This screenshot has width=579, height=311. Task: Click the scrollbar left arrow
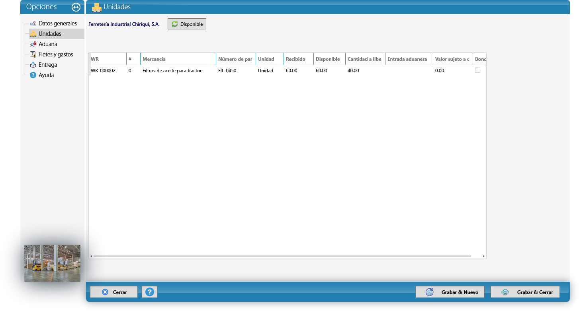91,256
